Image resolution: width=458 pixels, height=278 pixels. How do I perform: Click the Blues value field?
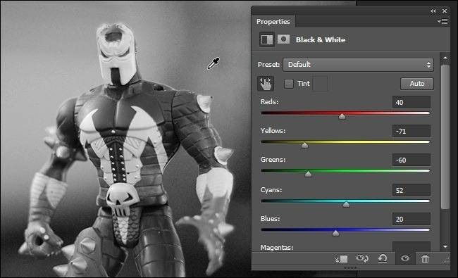click(x=411, y=219)
